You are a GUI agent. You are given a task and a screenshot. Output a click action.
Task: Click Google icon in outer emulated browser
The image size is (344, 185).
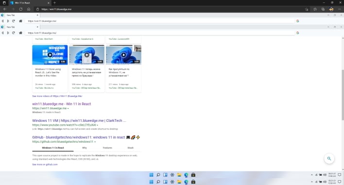click(298, 21)
